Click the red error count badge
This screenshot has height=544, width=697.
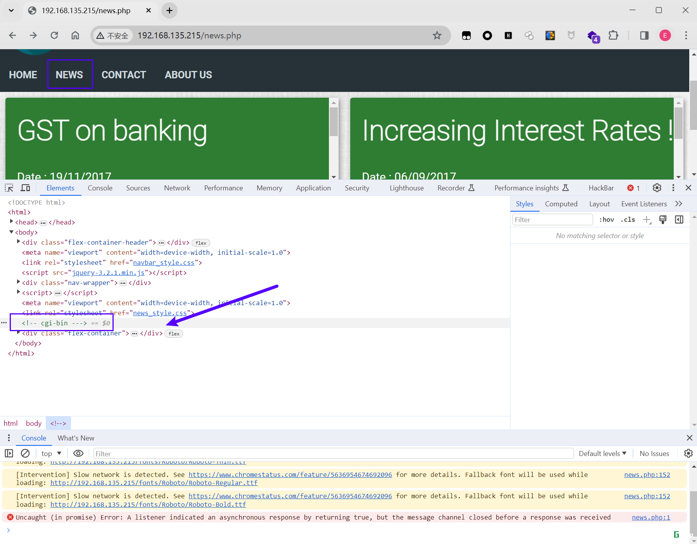(633, 188)
